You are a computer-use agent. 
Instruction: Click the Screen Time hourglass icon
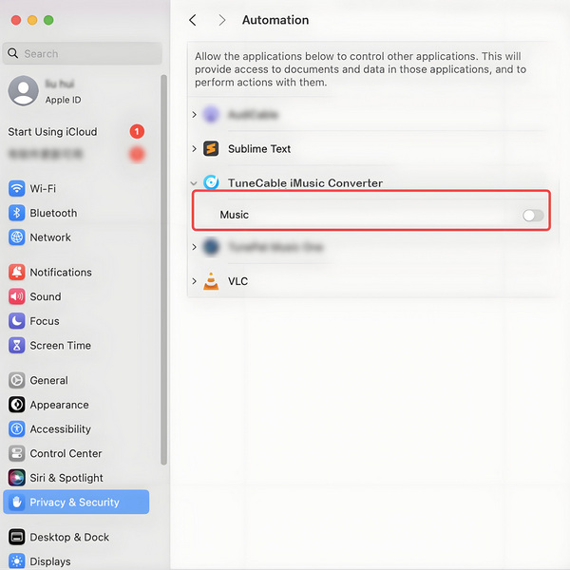(x=17, y=346)
